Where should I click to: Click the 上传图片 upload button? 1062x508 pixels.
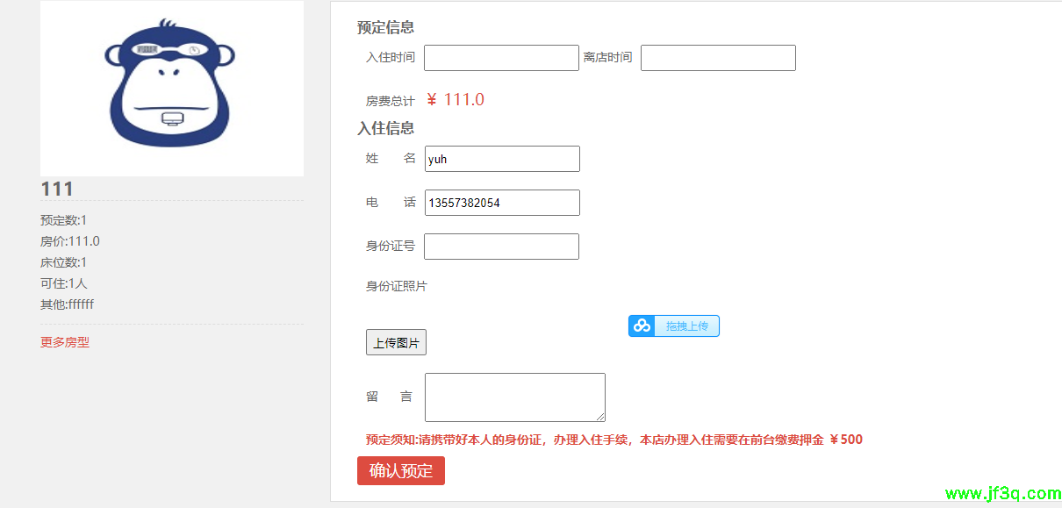[396, 341]
